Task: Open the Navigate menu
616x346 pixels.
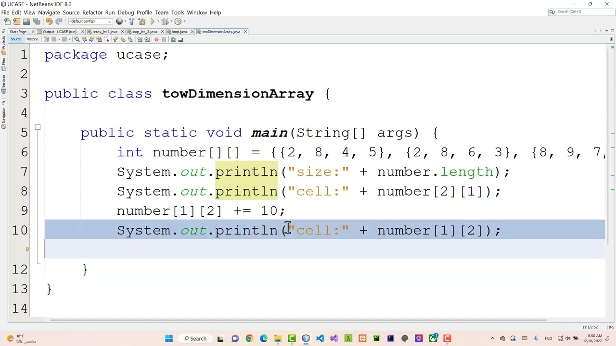Action: point(49,12)
